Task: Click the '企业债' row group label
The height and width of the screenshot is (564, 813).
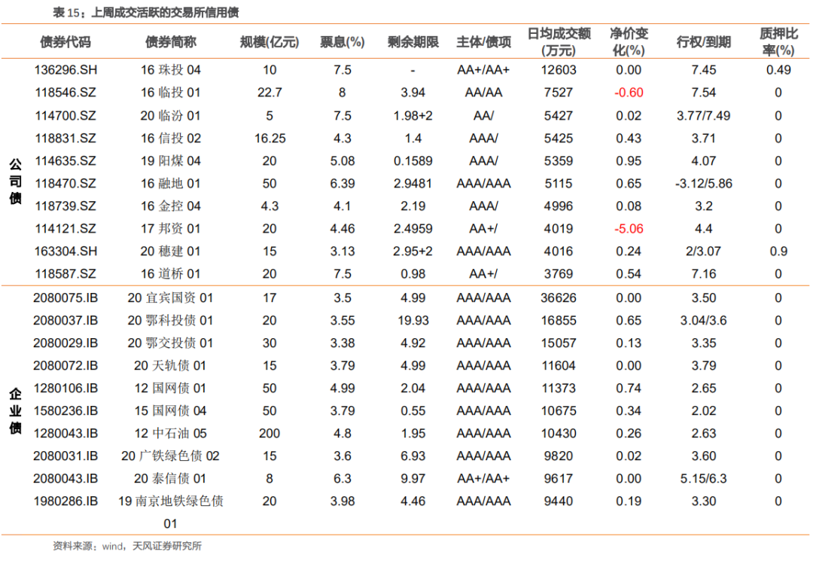Action: coord(16,411)
